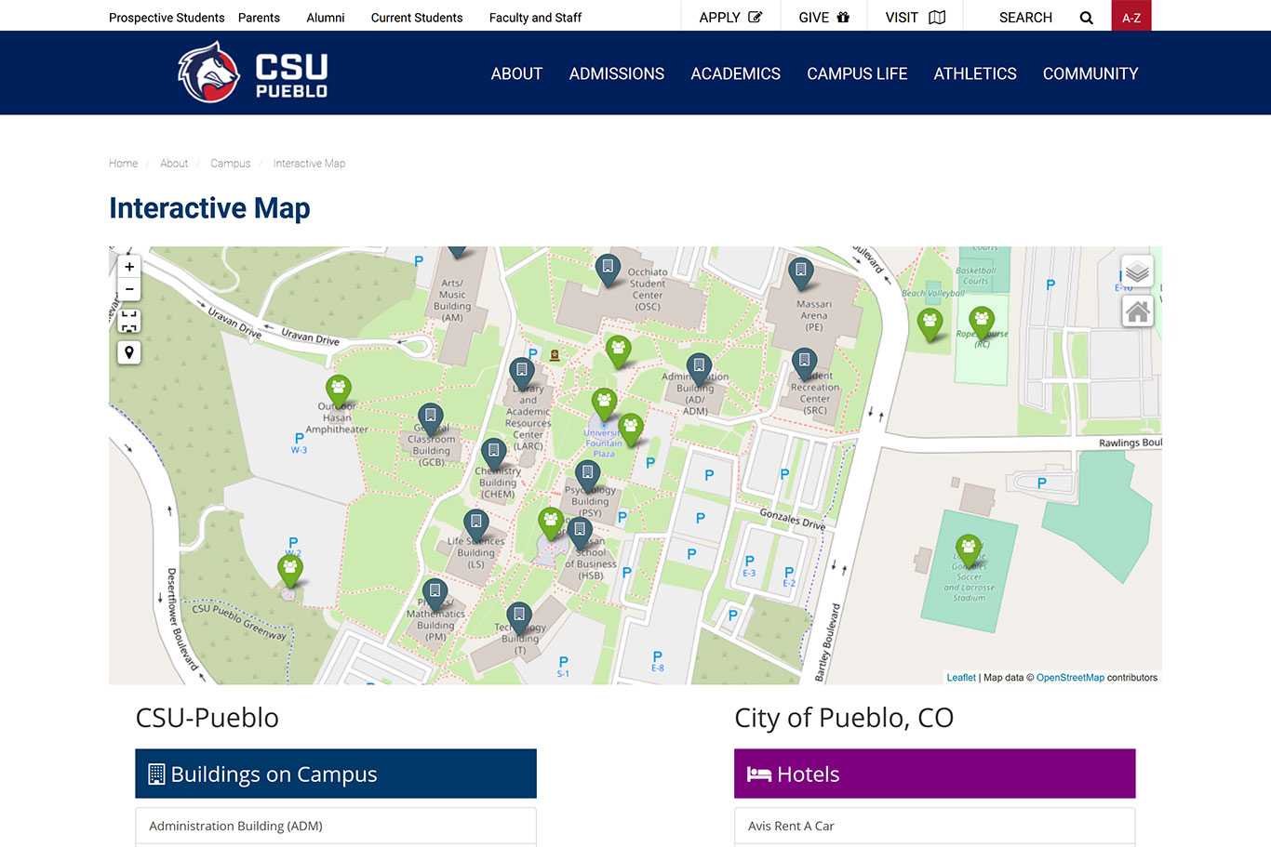
Task: Go to Parents page
Action: coord(259,18)
